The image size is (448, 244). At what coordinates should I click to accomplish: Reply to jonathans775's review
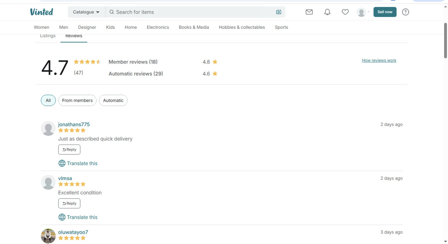click(69, 149)
